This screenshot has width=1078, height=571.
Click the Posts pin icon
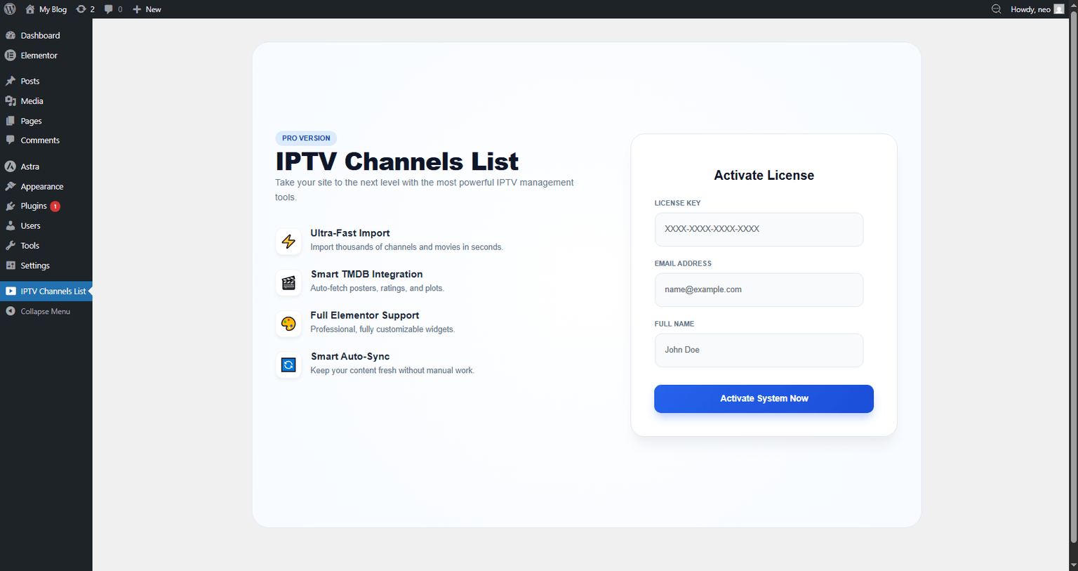pos(11,81)
